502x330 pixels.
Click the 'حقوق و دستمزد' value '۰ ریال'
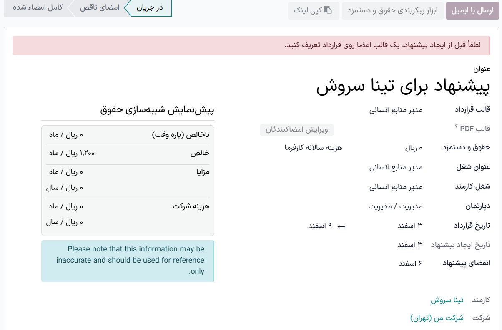click(x=414, y=148)
